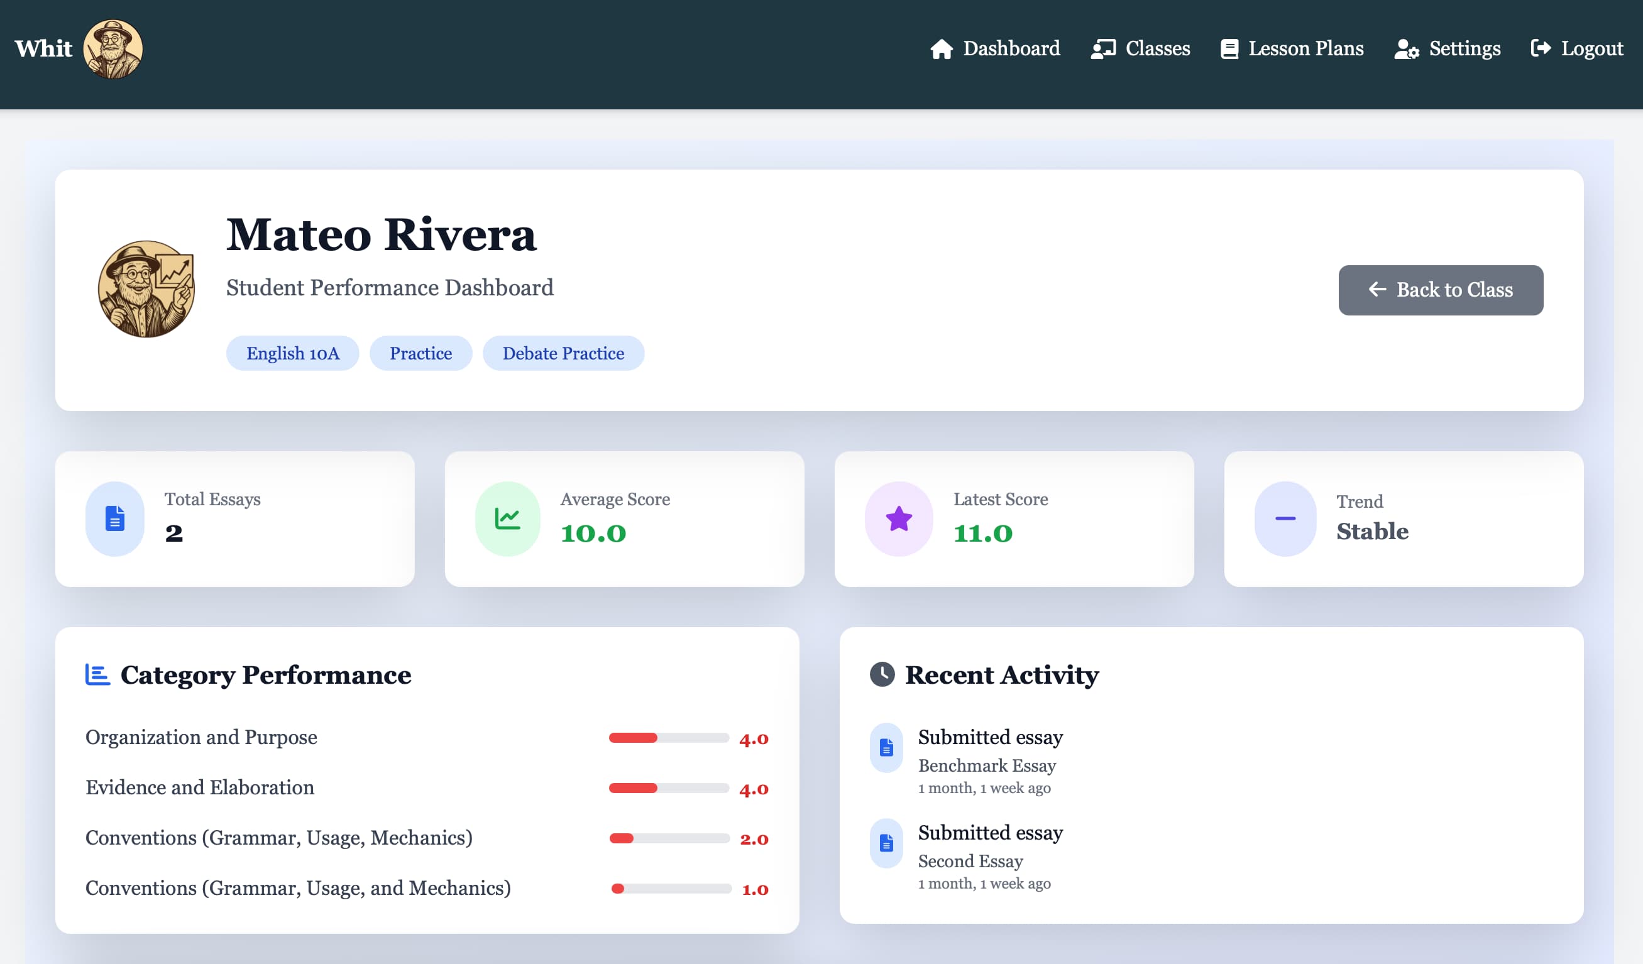Click the Debate Practice tag
The height and width of the screenshot is (964, 1643).
[563, 353]
